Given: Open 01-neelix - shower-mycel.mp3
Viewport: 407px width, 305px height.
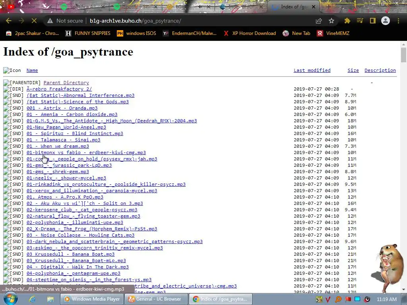Looking at the screenshot, I should tap(66, 178).
